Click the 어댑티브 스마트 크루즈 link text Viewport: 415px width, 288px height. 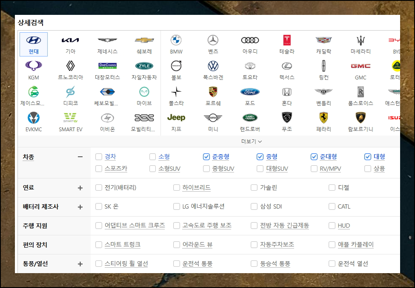135,226
